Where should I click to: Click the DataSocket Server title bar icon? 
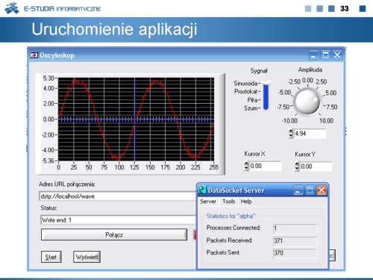click(202, 190)
